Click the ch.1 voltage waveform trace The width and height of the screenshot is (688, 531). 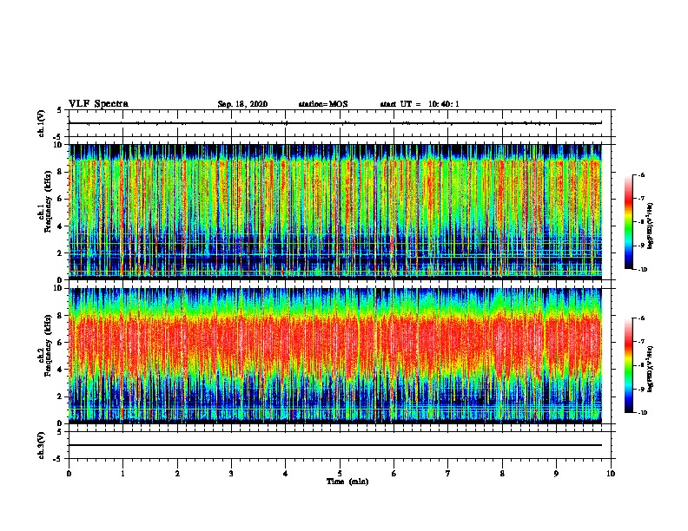click(335, 123)
